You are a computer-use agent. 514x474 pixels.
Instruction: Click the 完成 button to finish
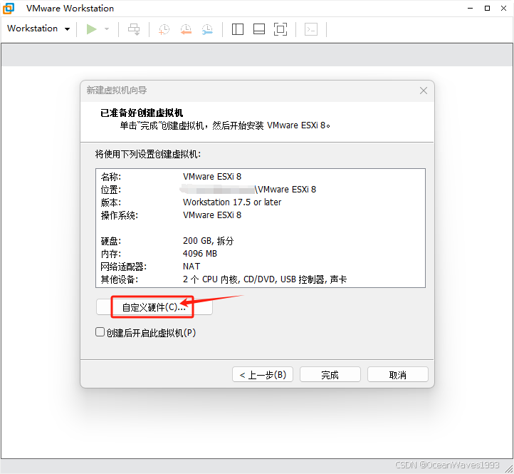[x=330, y=374]
